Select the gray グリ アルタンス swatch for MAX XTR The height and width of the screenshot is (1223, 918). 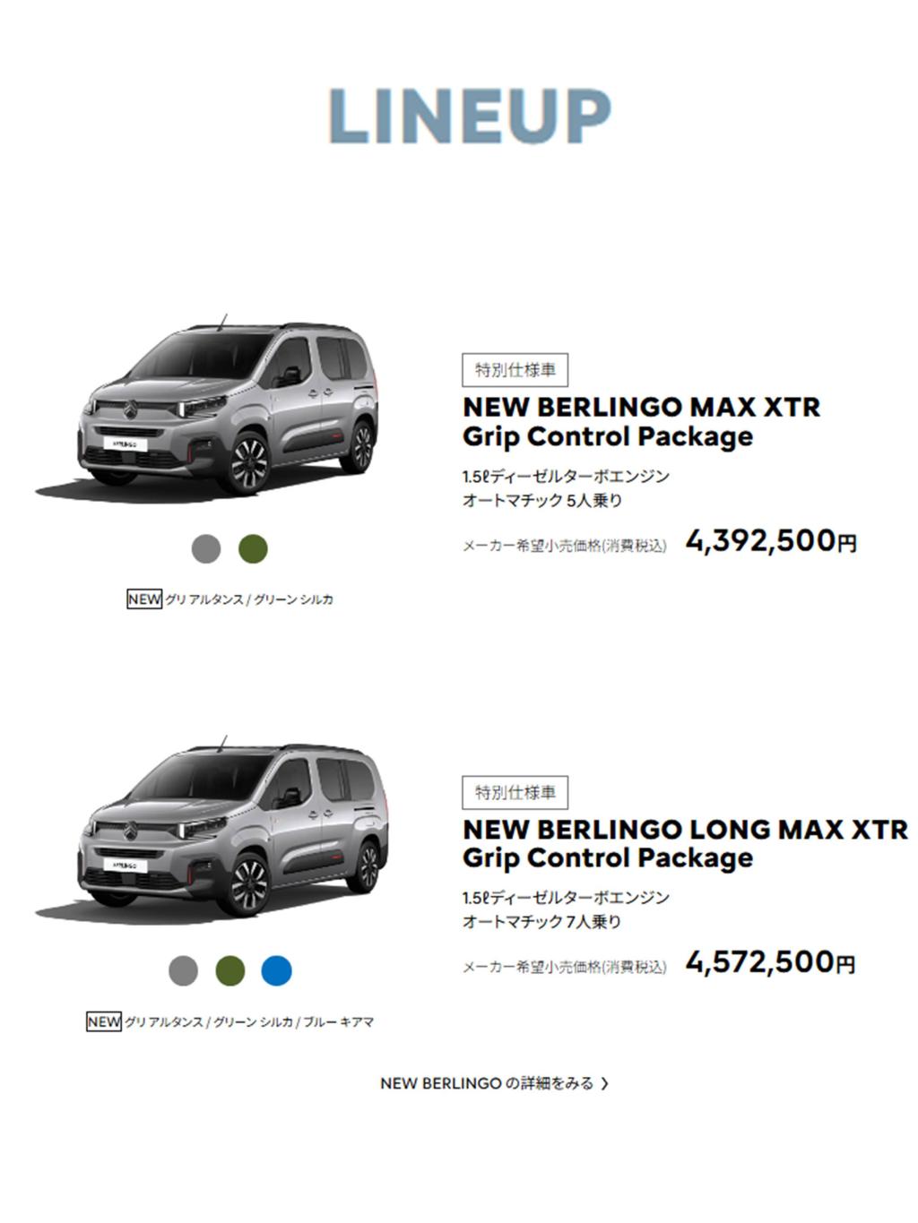click(204, 547)
